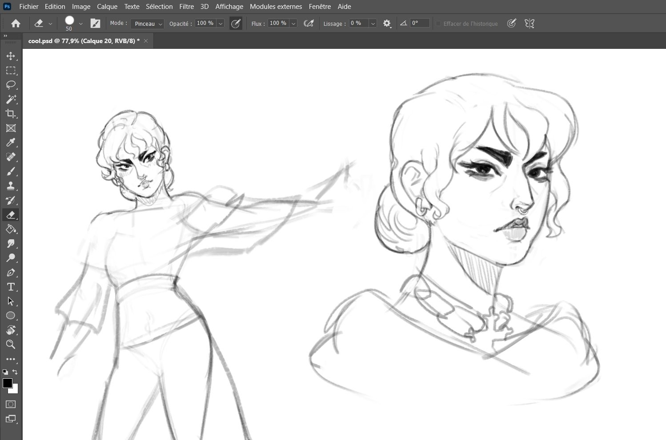
Task: Select the Lasso tool
Action: coord(11,85)
